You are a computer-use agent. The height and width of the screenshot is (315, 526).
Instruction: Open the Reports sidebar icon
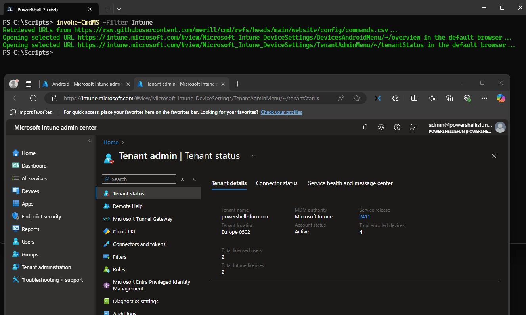[16, 229]
